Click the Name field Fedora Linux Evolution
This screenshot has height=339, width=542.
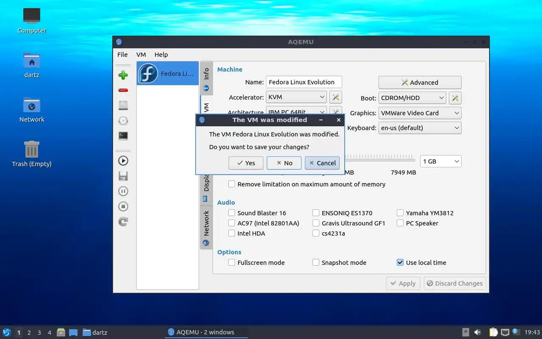tap(304, 82)
